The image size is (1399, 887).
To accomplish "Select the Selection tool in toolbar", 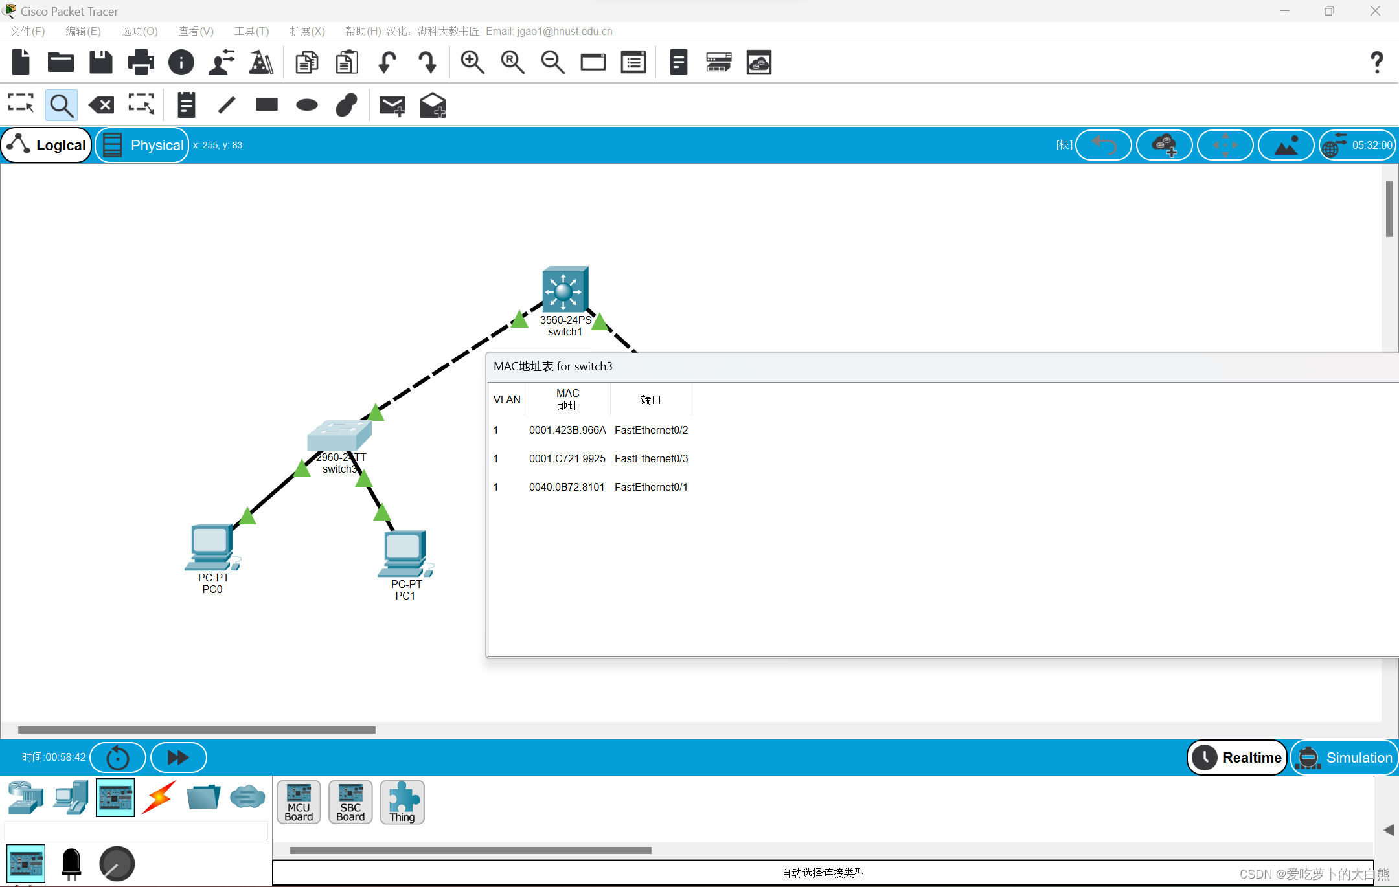I will (x=23, y=104).
